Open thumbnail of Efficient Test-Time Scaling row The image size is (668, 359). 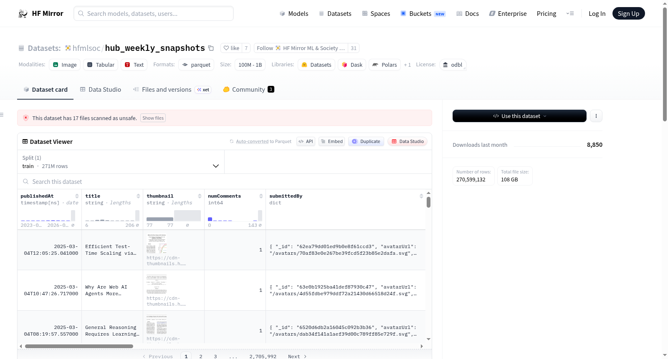(x=157, y=244)
